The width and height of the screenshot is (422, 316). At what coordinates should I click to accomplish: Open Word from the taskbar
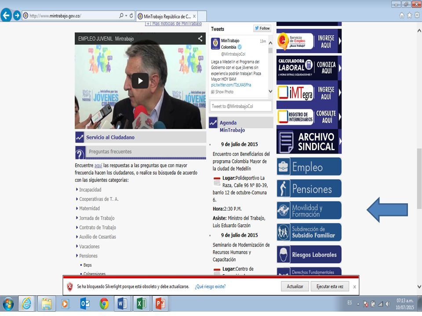pos(123,304)
